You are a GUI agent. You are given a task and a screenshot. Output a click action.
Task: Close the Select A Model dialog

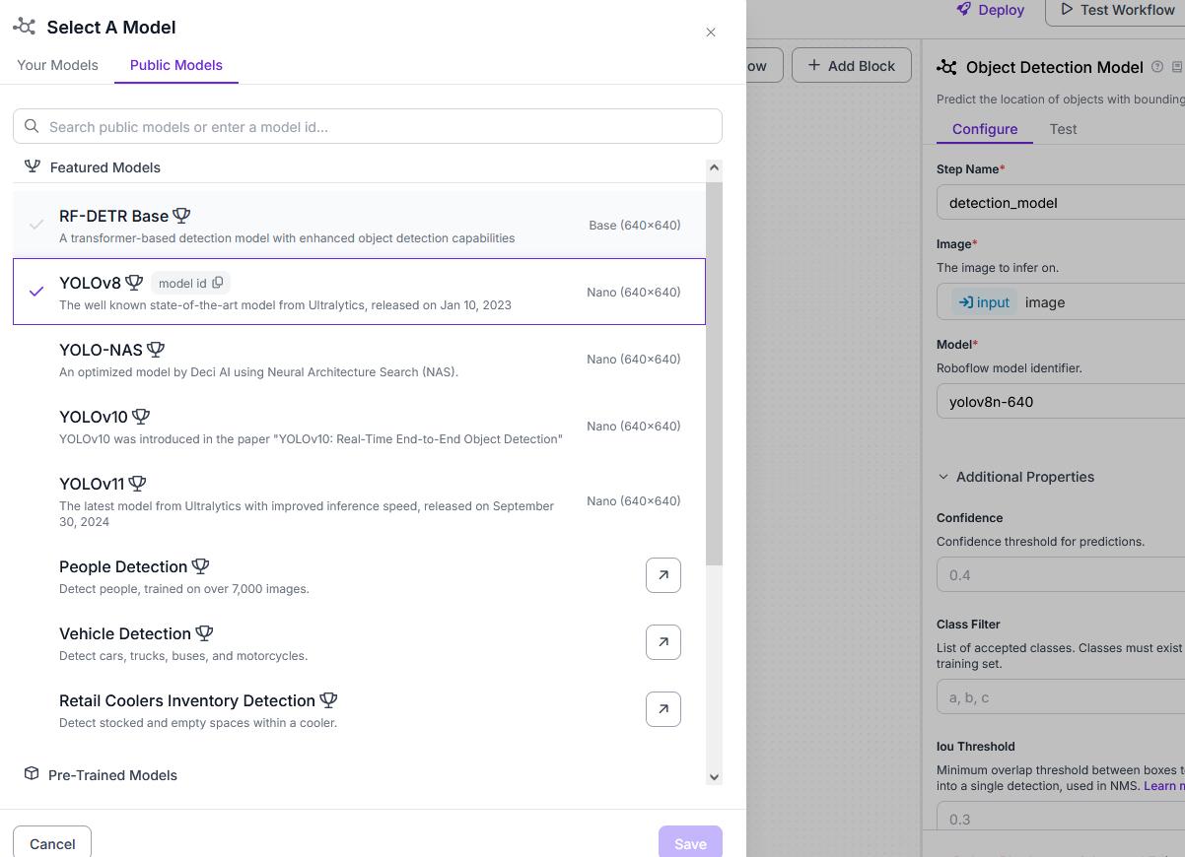pyautogui.click(x=711, y=33)
